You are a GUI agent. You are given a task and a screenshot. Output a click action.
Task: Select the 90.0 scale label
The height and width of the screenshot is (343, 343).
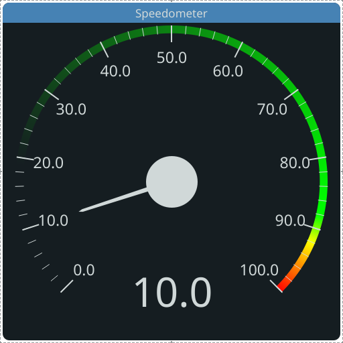290,220
